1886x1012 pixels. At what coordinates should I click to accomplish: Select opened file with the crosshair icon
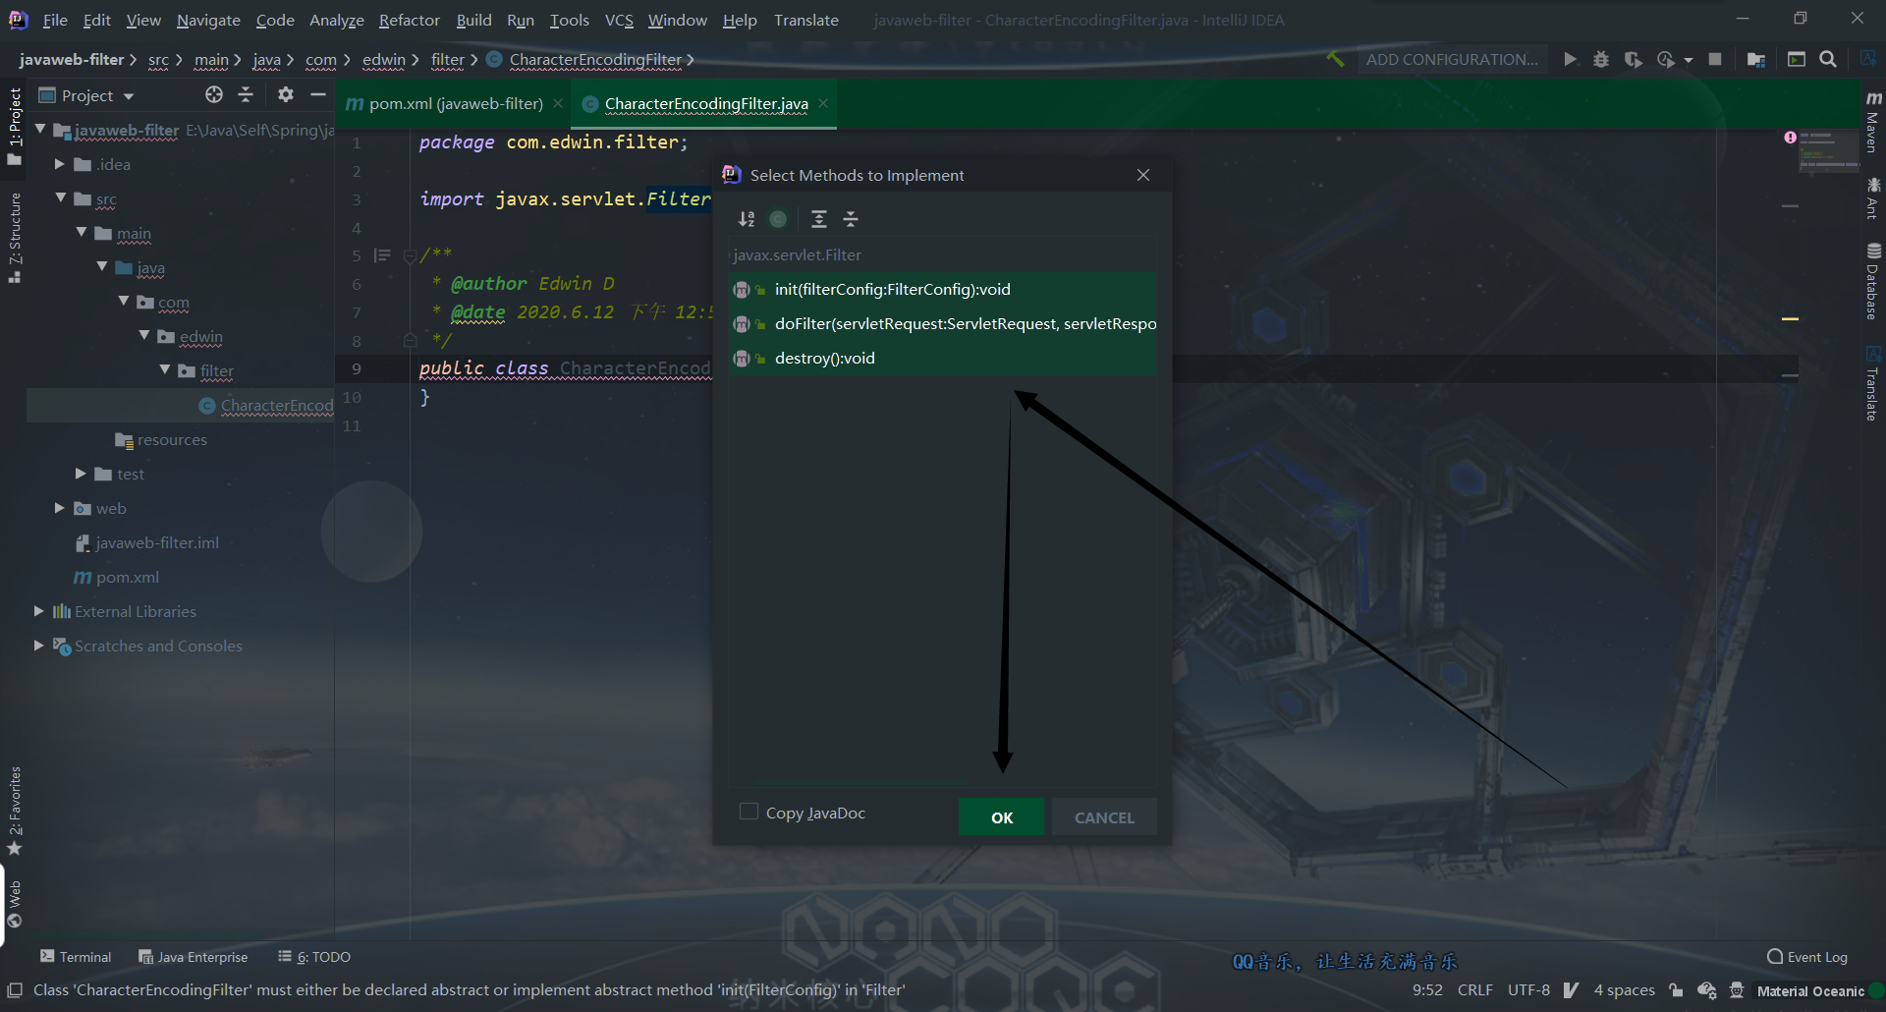pyautogui.click(x=213, y=94)
